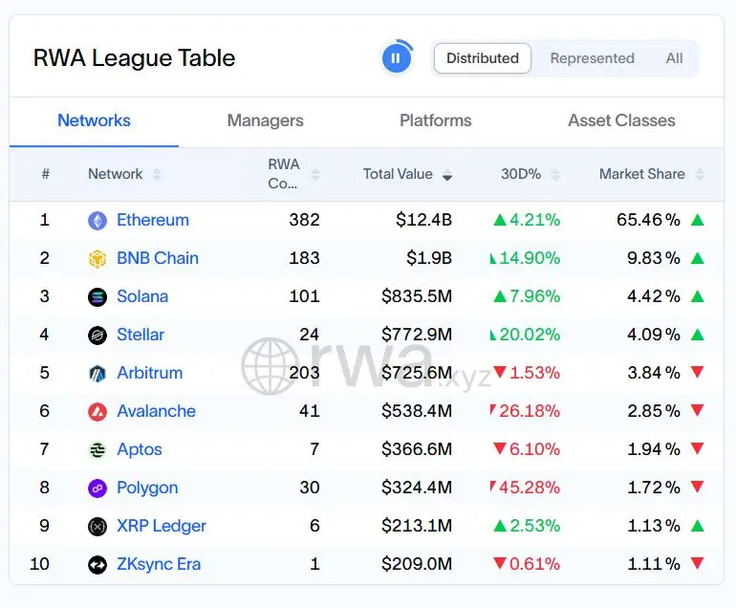Click the XRP Ledger logo icon
The height and width of the screenshot is (608, 736).
coord(97,527)
